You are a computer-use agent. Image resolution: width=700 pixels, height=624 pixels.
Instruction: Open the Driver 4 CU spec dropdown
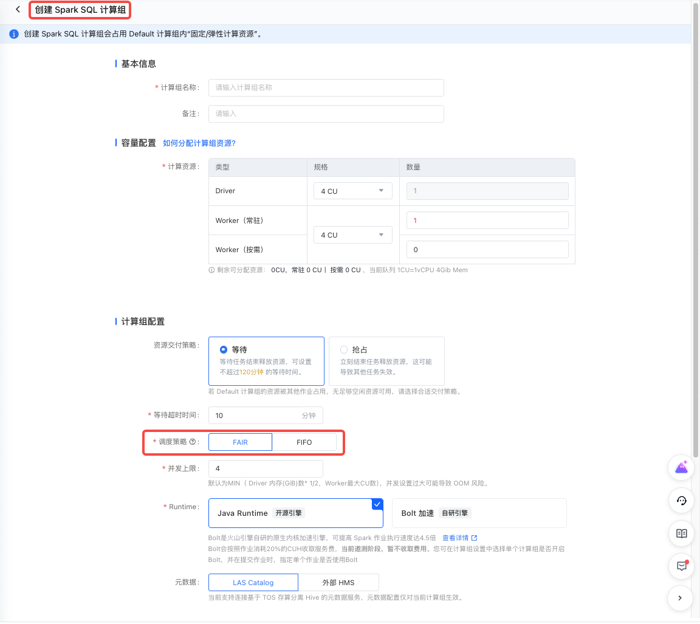pos(352,191)
